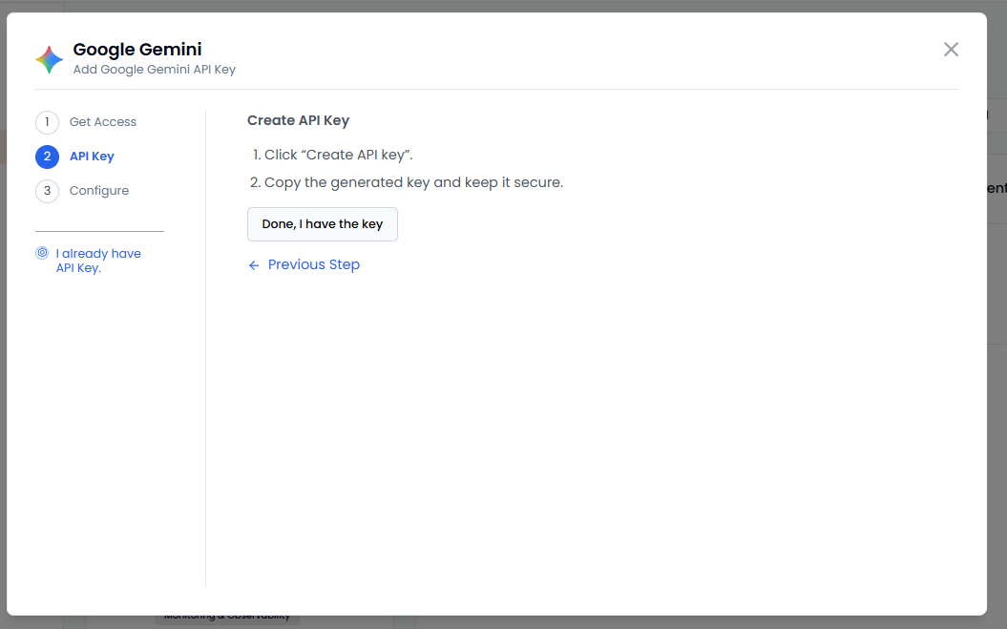Click the 'Copy the generated key' instruction line
Screen dimensions: 1007x629
[413, 182]
